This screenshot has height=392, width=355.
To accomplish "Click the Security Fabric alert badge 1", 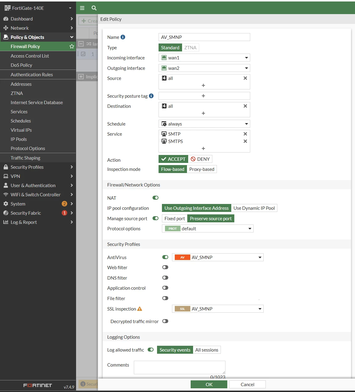I will coord(64,213).
